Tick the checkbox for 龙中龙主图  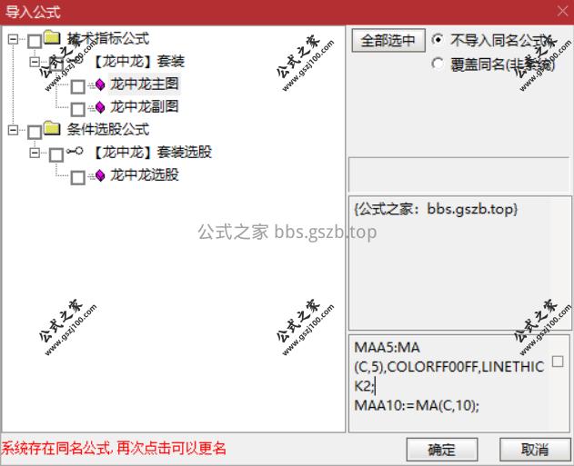pyautogui.click(x=77, y=86)
